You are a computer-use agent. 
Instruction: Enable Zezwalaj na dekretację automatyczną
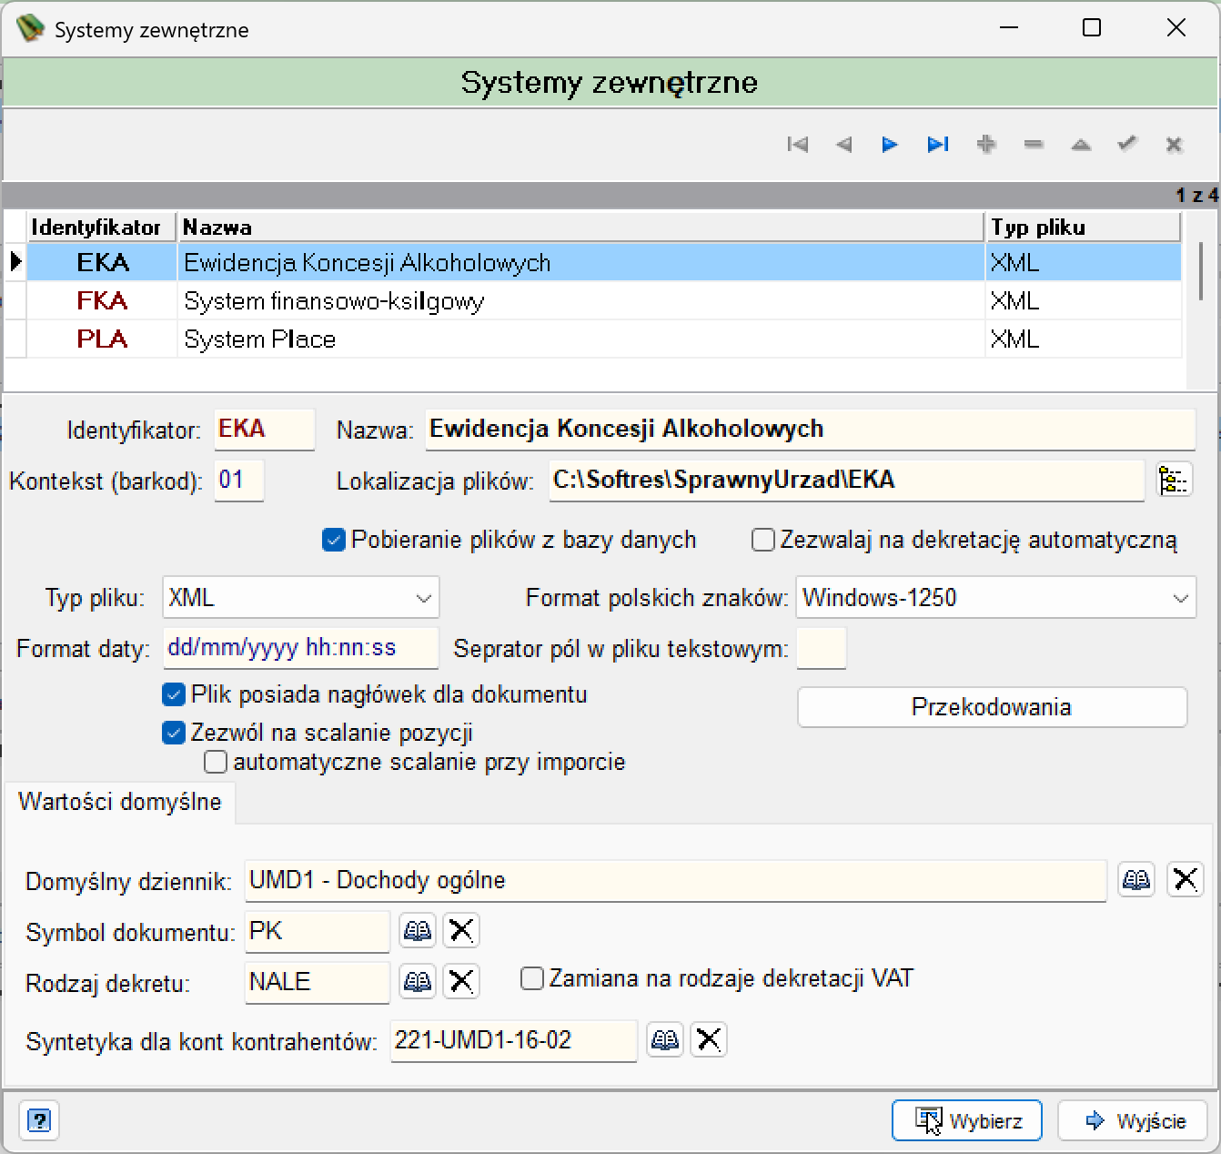point(762,540)
